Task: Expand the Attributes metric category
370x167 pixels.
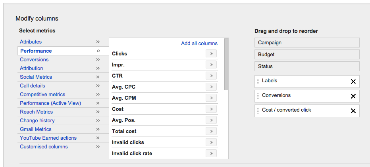Action: [x=98, y=42]
